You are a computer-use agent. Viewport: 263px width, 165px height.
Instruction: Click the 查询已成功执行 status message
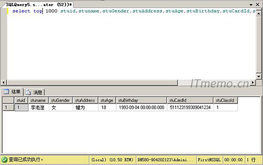[26, 159]
